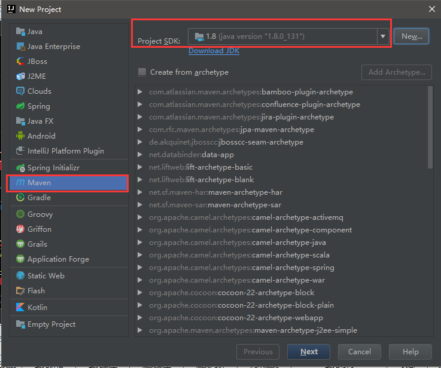This screenshot has width=441, height=368.
Task: Select the Spring Initializr icon
Action: [20, 168]
